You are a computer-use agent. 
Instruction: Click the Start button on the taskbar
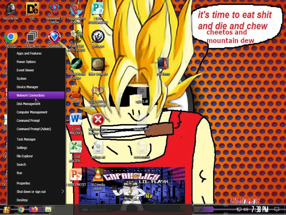[x=7, y=209]
